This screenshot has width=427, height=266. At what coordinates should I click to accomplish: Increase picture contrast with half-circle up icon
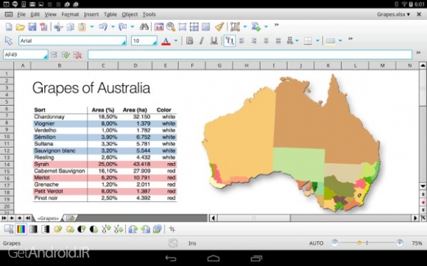(82, 229)
